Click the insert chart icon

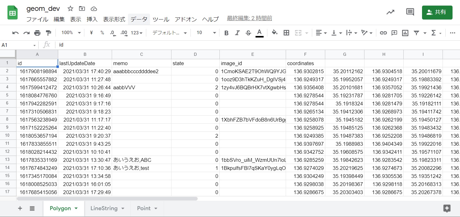pyautogui.click(x=405, y=33)
